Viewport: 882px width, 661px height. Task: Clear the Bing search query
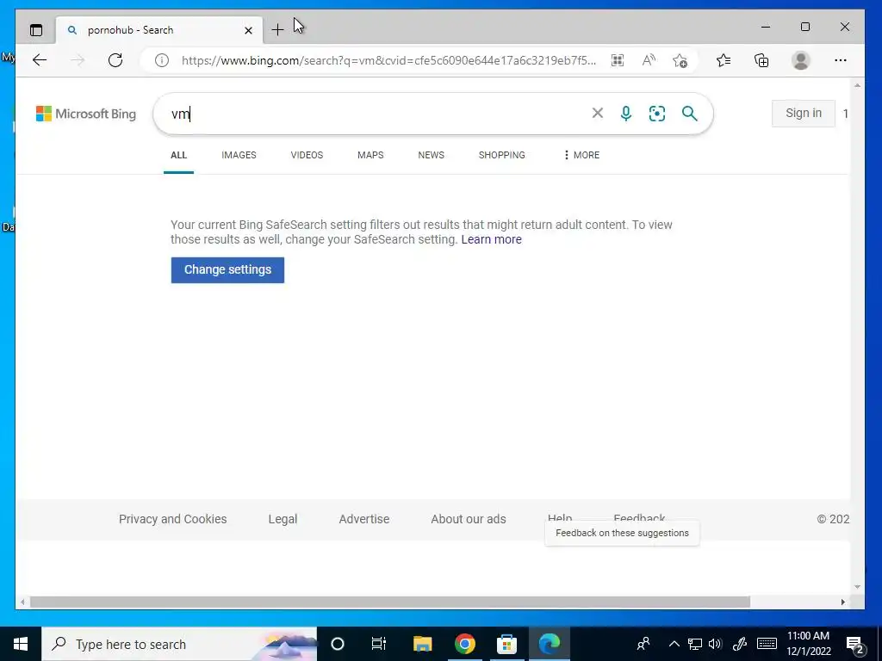(598, 113)
